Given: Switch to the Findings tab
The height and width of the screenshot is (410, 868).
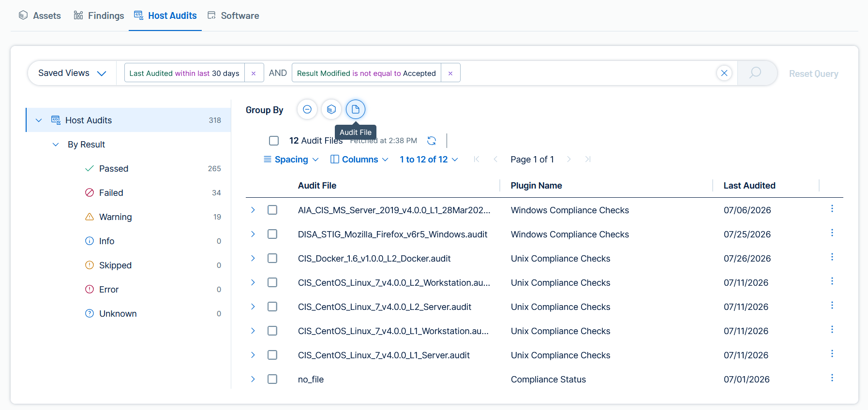Looking at the screenshot, I should click(x=99, y=15).
